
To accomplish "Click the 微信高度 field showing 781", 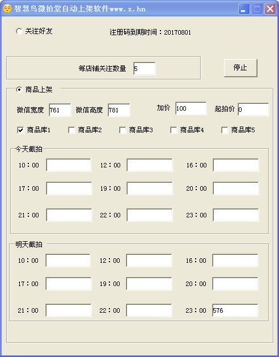I will pos(119,110).
